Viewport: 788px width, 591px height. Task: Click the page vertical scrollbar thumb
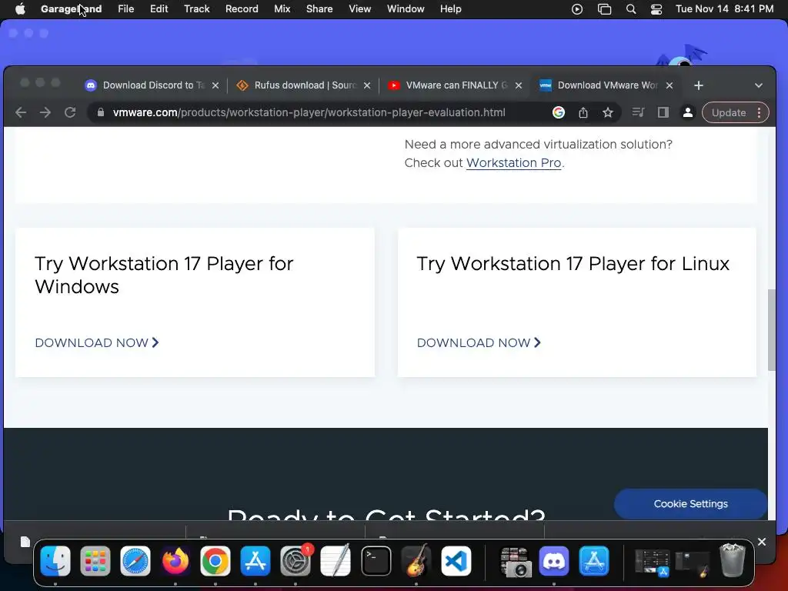click(772, 330)
